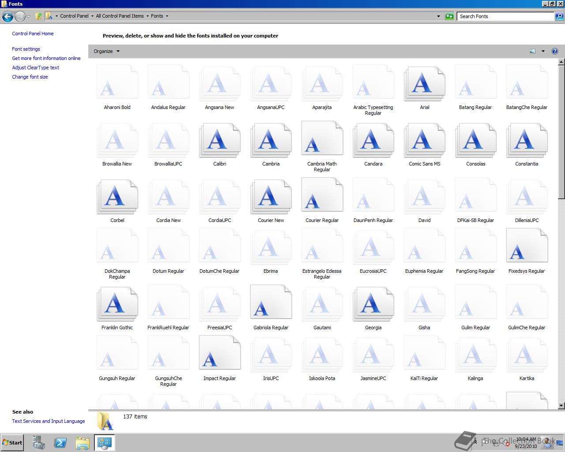Click the refresh button in address bar
The width and height of the screenshot is (565, 452).
pyautogui.click(x=449, y=16)
